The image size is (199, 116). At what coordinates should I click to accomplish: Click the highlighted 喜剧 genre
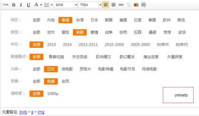click(80, 32)
